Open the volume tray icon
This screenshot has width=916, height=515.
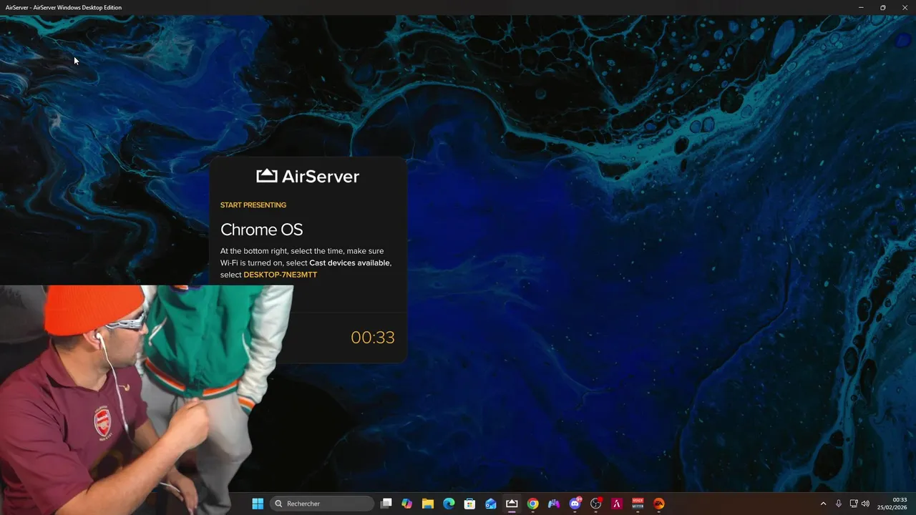tap(866, 504)
